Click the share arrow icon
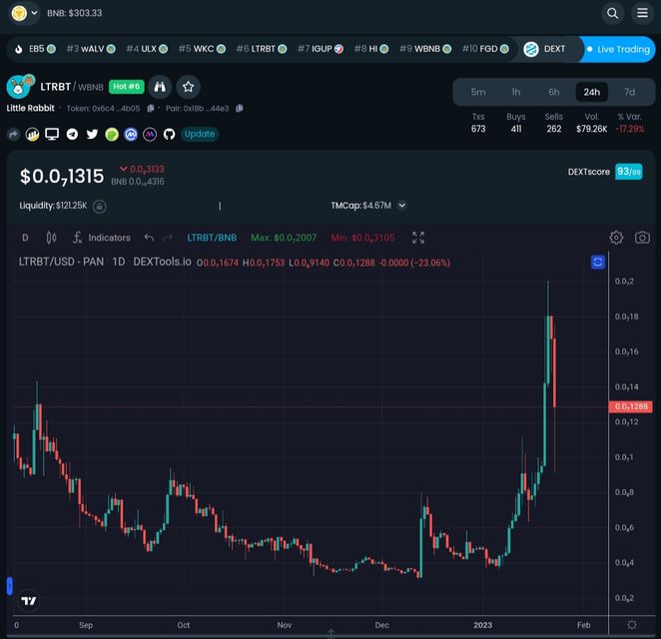Image resolution: width=661 pixels, height=639 pixels. tap(14, 135)
